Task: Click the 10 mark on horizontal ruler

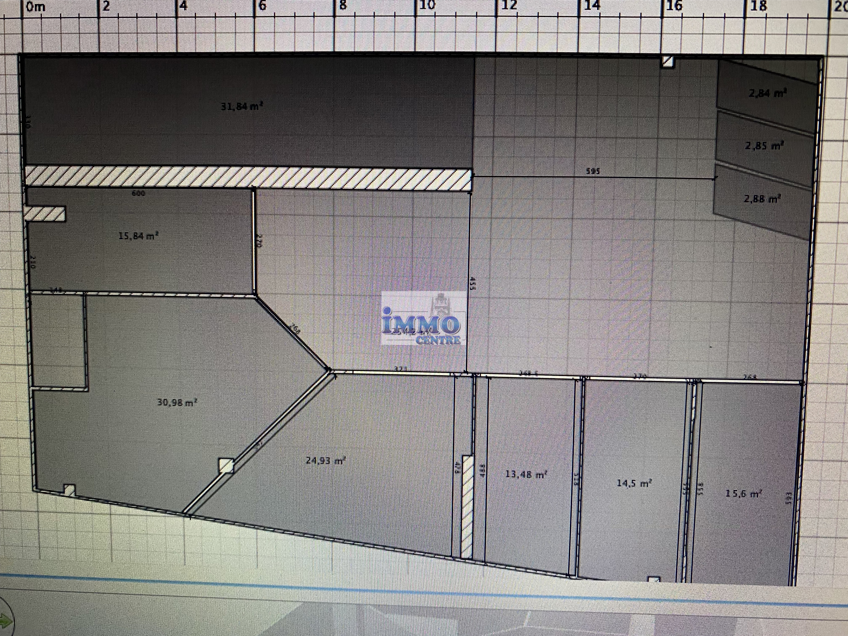Action: 426,6
